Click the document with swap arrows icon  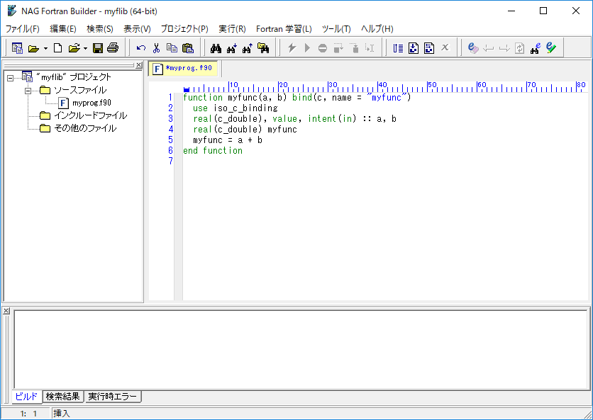coord(429,48)
